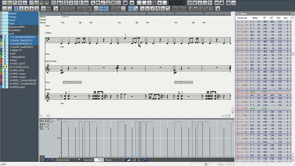Viewport: 295px width, 166px height.
Task: Select the 4:Synth Lead track
Action: [21, 47]
